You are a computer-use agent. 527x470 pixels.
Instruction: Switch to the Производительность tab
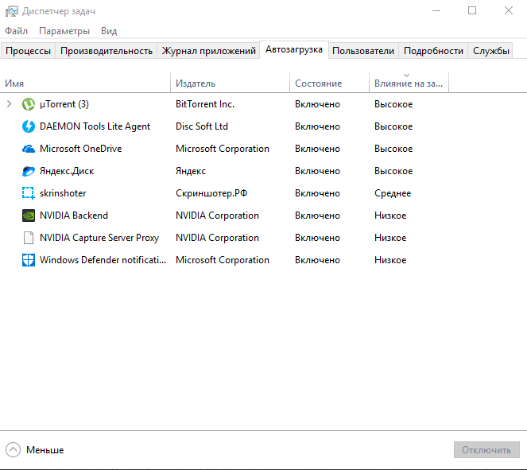(x=107, y=51)
